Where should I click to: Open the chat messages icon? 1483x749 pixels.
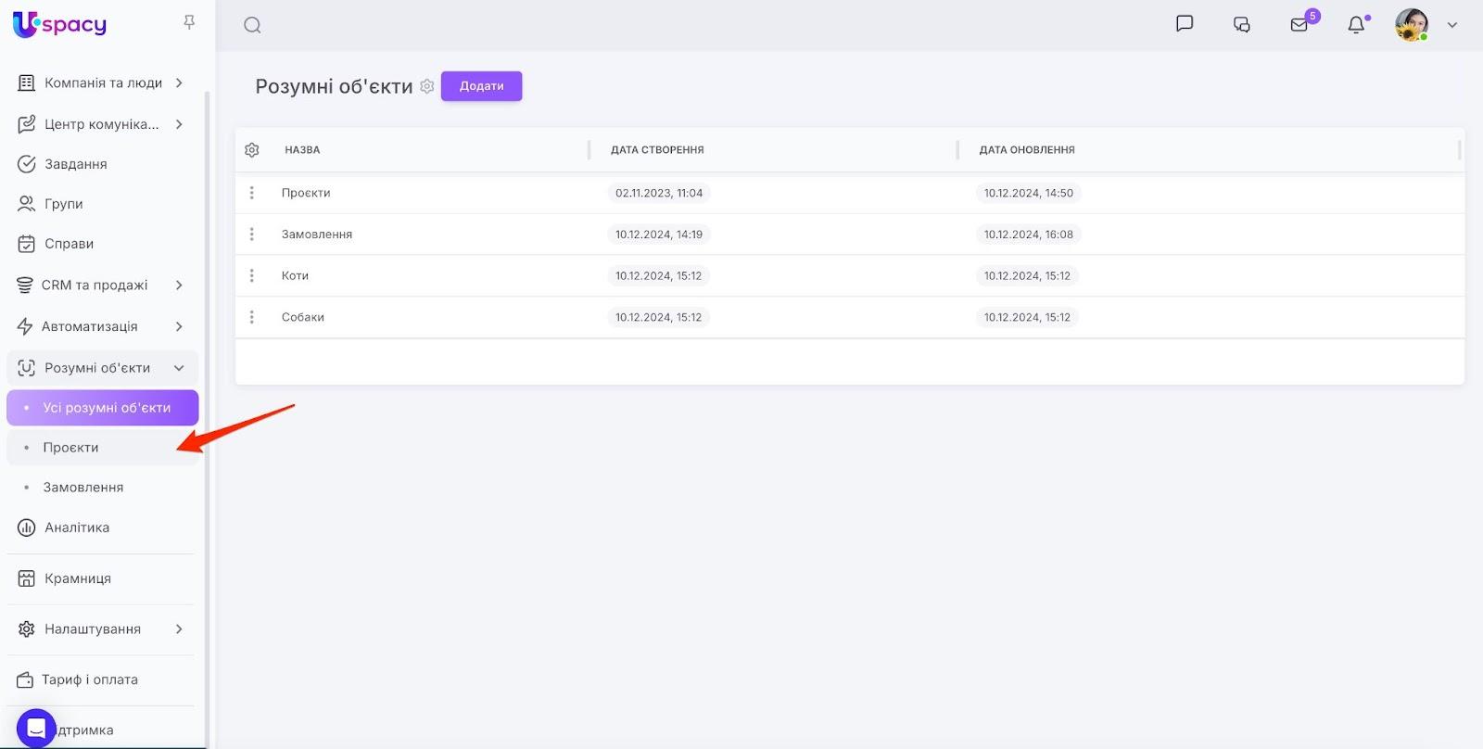(x=1184, y=24)
